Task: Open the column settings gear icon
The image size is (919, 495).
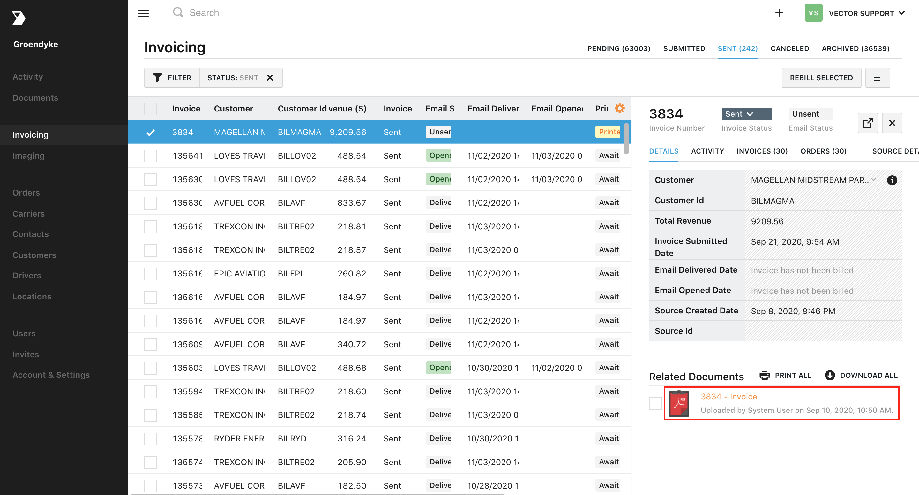Action: click(x=620, y=108)
